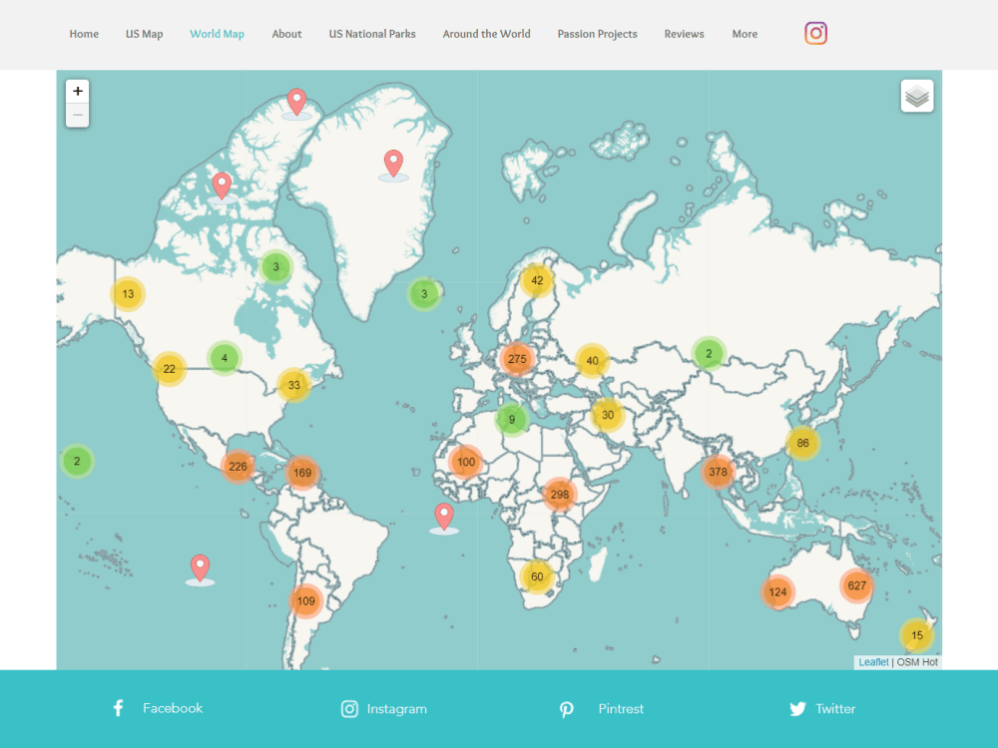Open the 86 cluster near Japan
Image resolution: width=998 pixels, height=748 pixels.
coord(802,443)
